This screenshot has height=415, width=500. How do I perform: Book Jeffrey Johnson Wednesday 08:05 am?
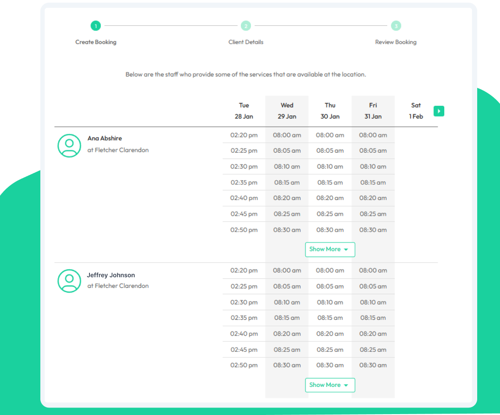(287, 286)
